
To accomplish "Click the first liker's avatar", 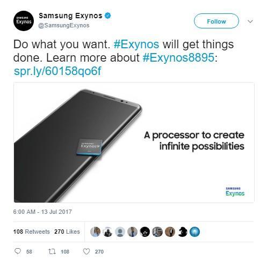I will (95, 232).
